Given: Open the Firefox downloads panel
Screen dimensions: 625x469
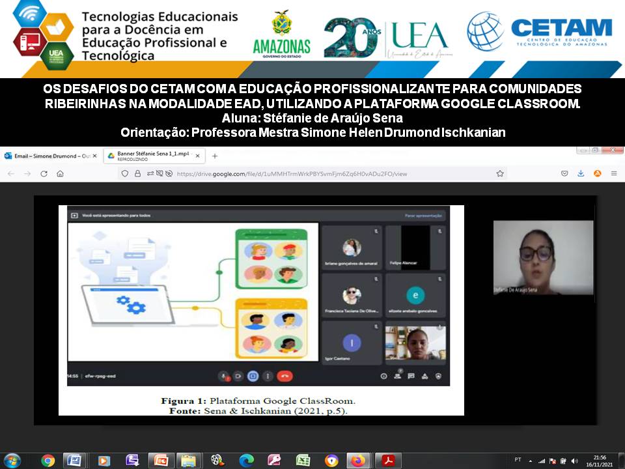Looking at the screenshot, I should pyautogui.click(x=581, y=173).
